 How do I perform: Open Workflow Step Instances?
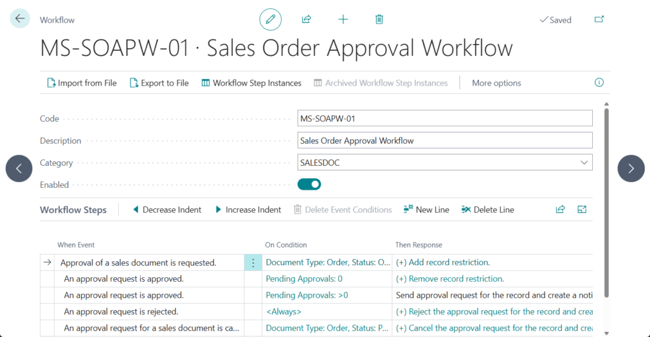(x=251, y=83)
